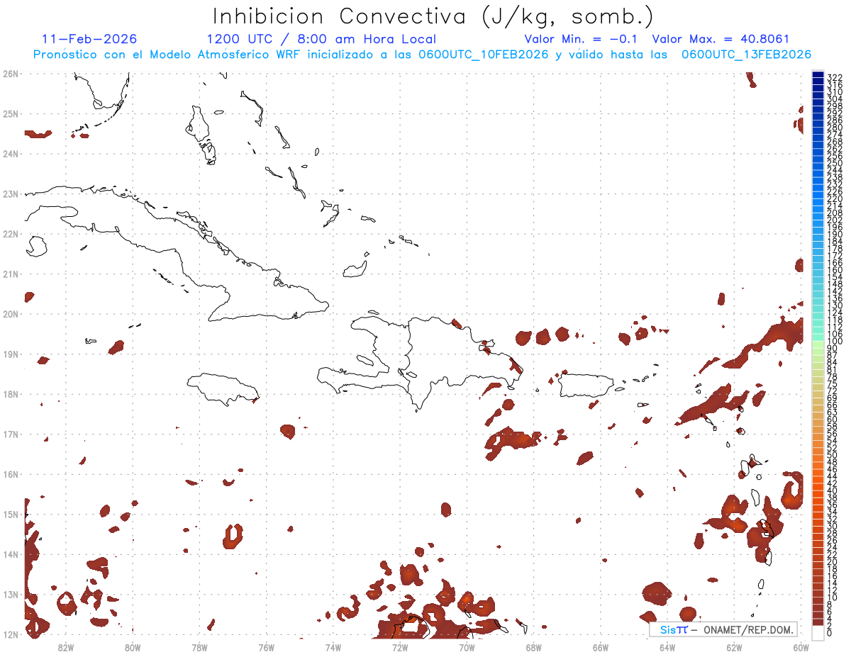Click the date "11-Feb-2026"
This screenshot has width=851, height=657.
click(89, 39)
